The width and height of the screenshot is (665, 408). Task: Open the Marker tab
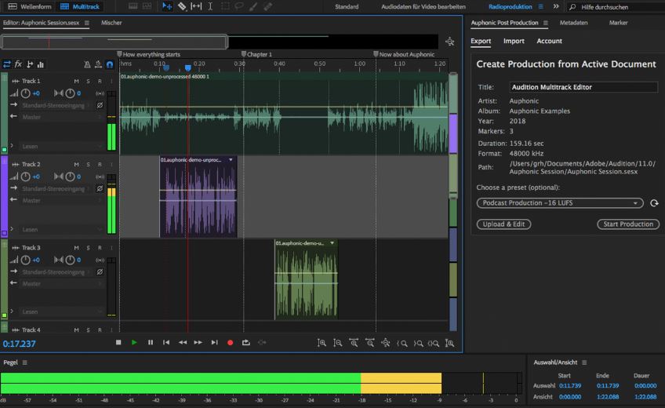click(619, 23)
